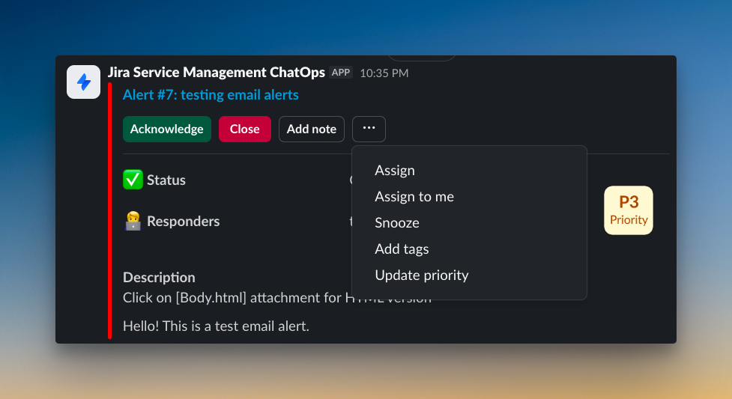
Task: Toggle the three-dot more actions menu
Action: coord(369,129)
